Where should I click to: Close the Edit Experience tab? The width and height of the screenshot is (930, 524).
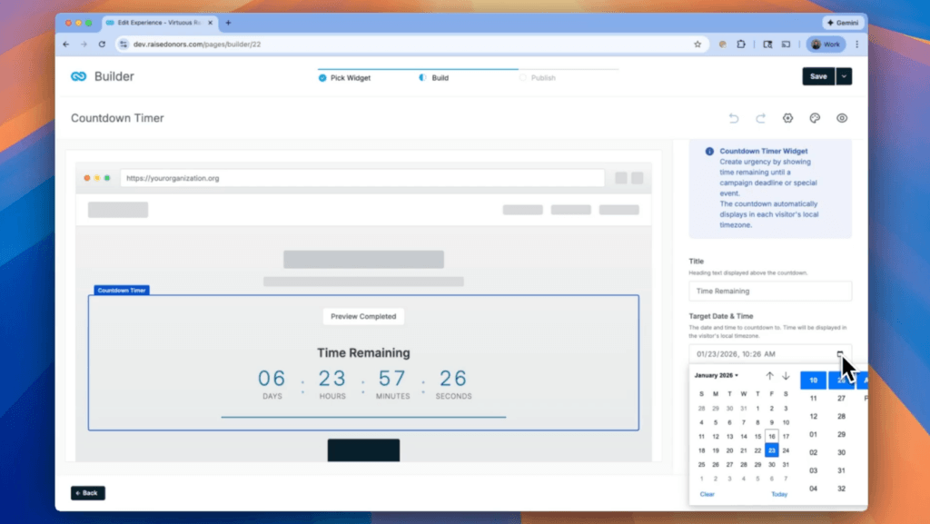[x=210, y=23]
